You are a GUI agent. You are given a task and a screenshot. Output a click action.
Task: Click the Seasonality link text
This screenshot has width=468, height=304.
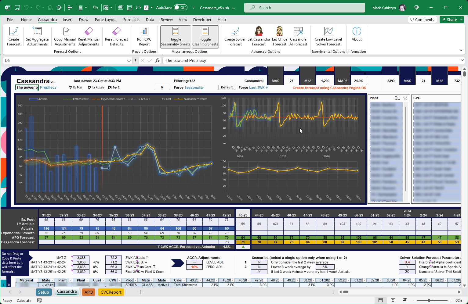point(194,88)
